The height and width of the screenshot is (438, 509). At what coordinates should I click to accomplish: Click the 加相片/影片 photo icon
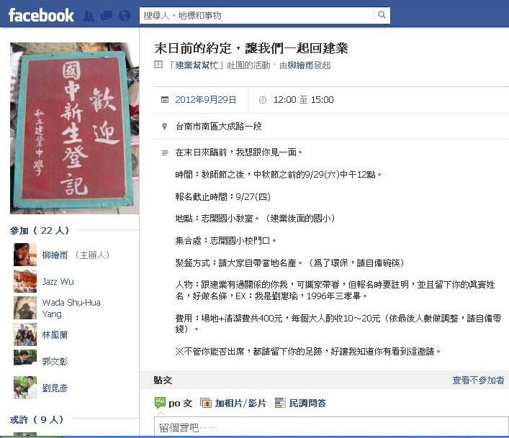[206, 403]
